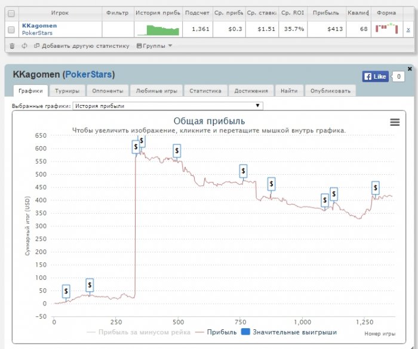Click the last $ marker near game 1,290
418x349 pixels.
pyautogui.click(x=376, y=188)
